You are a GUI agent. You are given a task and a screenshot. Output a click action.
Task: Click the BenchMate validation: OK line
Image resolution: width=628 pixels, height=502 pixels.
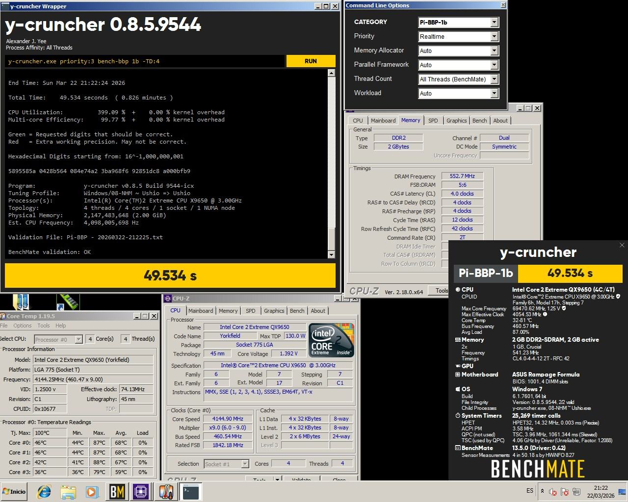[50, 252]
